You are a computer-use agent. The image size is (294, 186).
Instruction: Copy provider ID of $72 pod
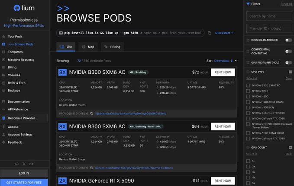pos(91,113)
